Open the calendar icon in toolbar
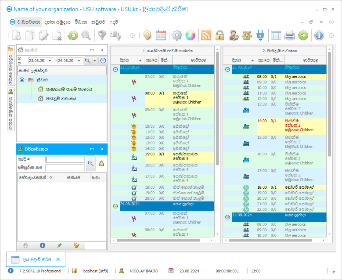The width and height of the screenshot is (342, 280). (x=161, y=35)
